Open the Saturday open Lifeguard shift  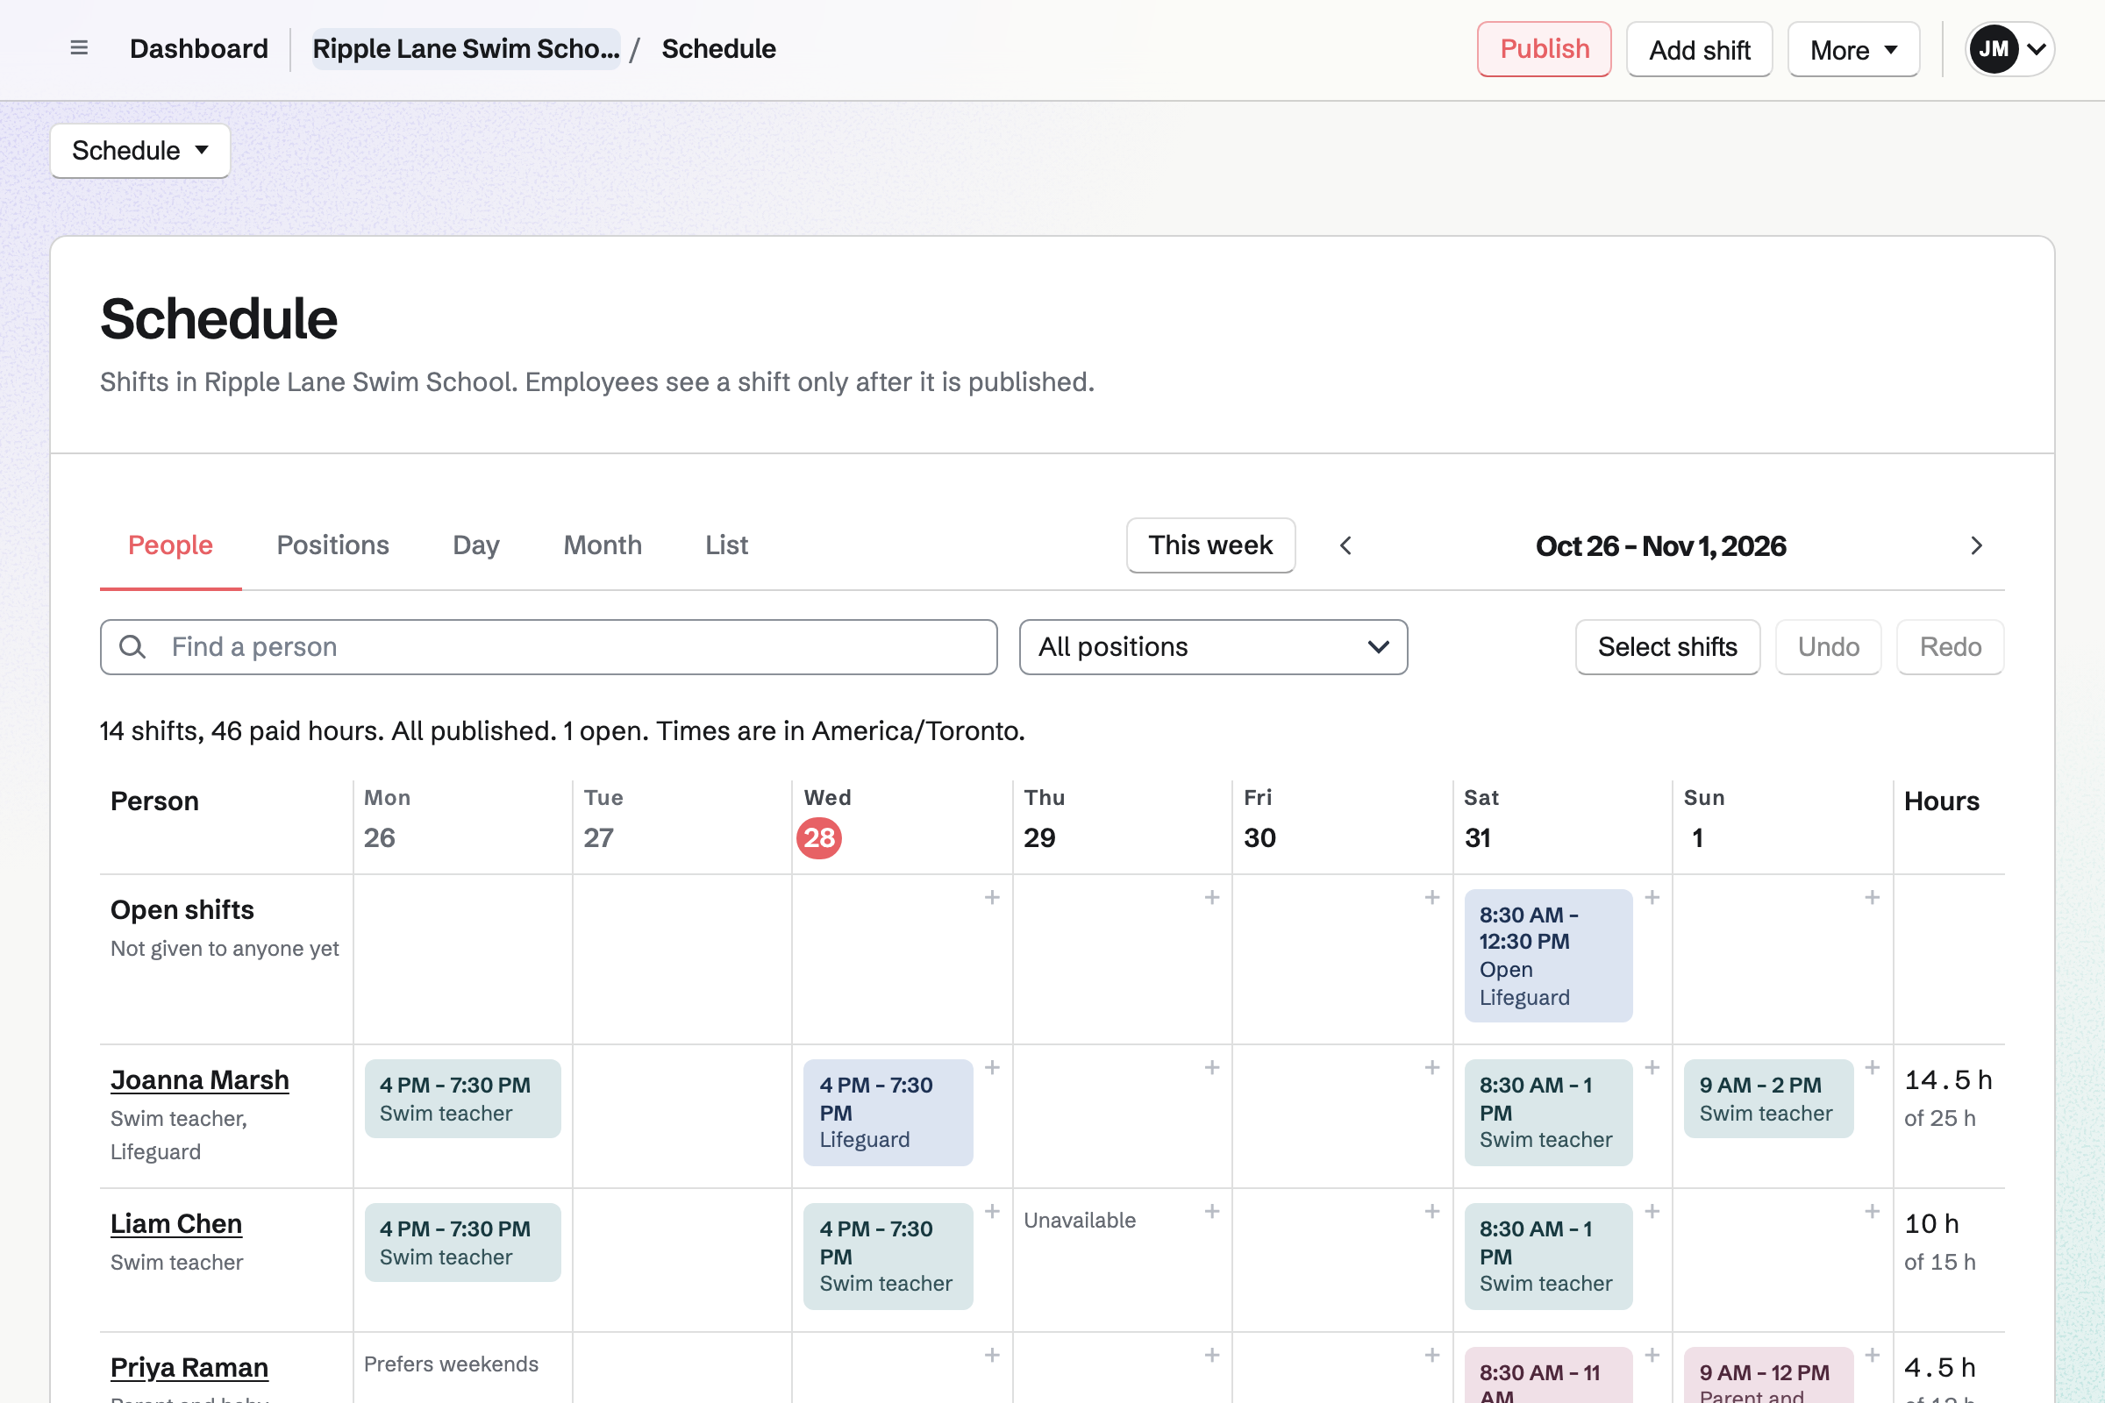click(x=1548, y=956)
